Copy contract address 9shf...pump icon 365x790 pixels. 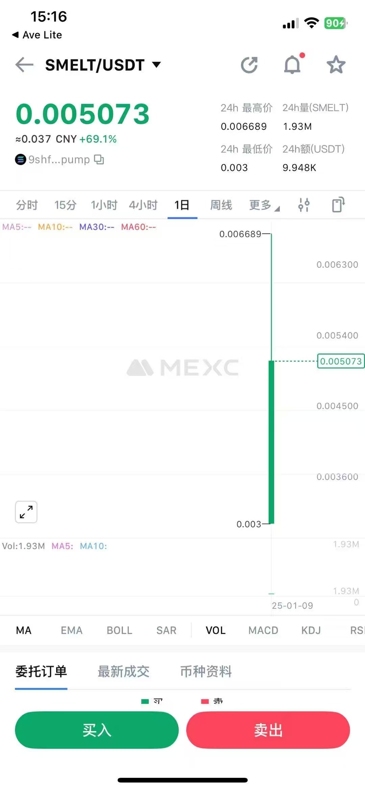pyautogui.click(x=99, y=159)
